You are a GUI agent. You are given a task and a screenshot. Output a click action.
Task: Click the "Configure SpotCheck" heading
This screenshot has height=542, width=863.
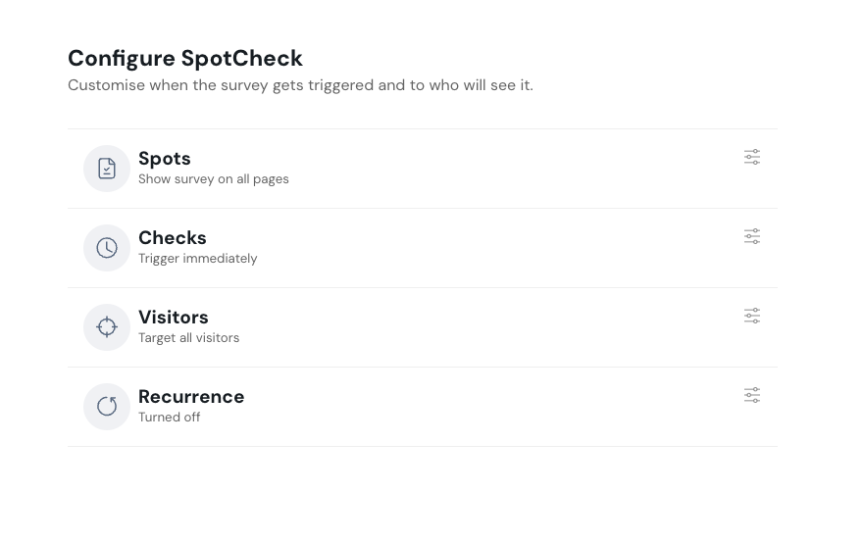coord(185,59)
